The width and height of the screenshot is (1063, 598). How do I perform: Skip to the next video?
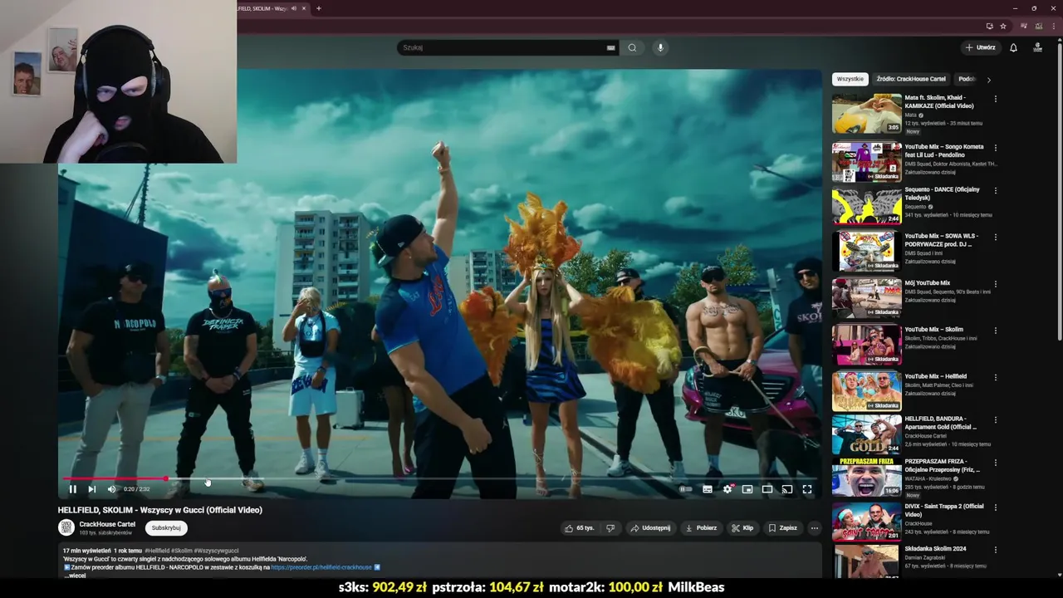click(x=91, y=489)
